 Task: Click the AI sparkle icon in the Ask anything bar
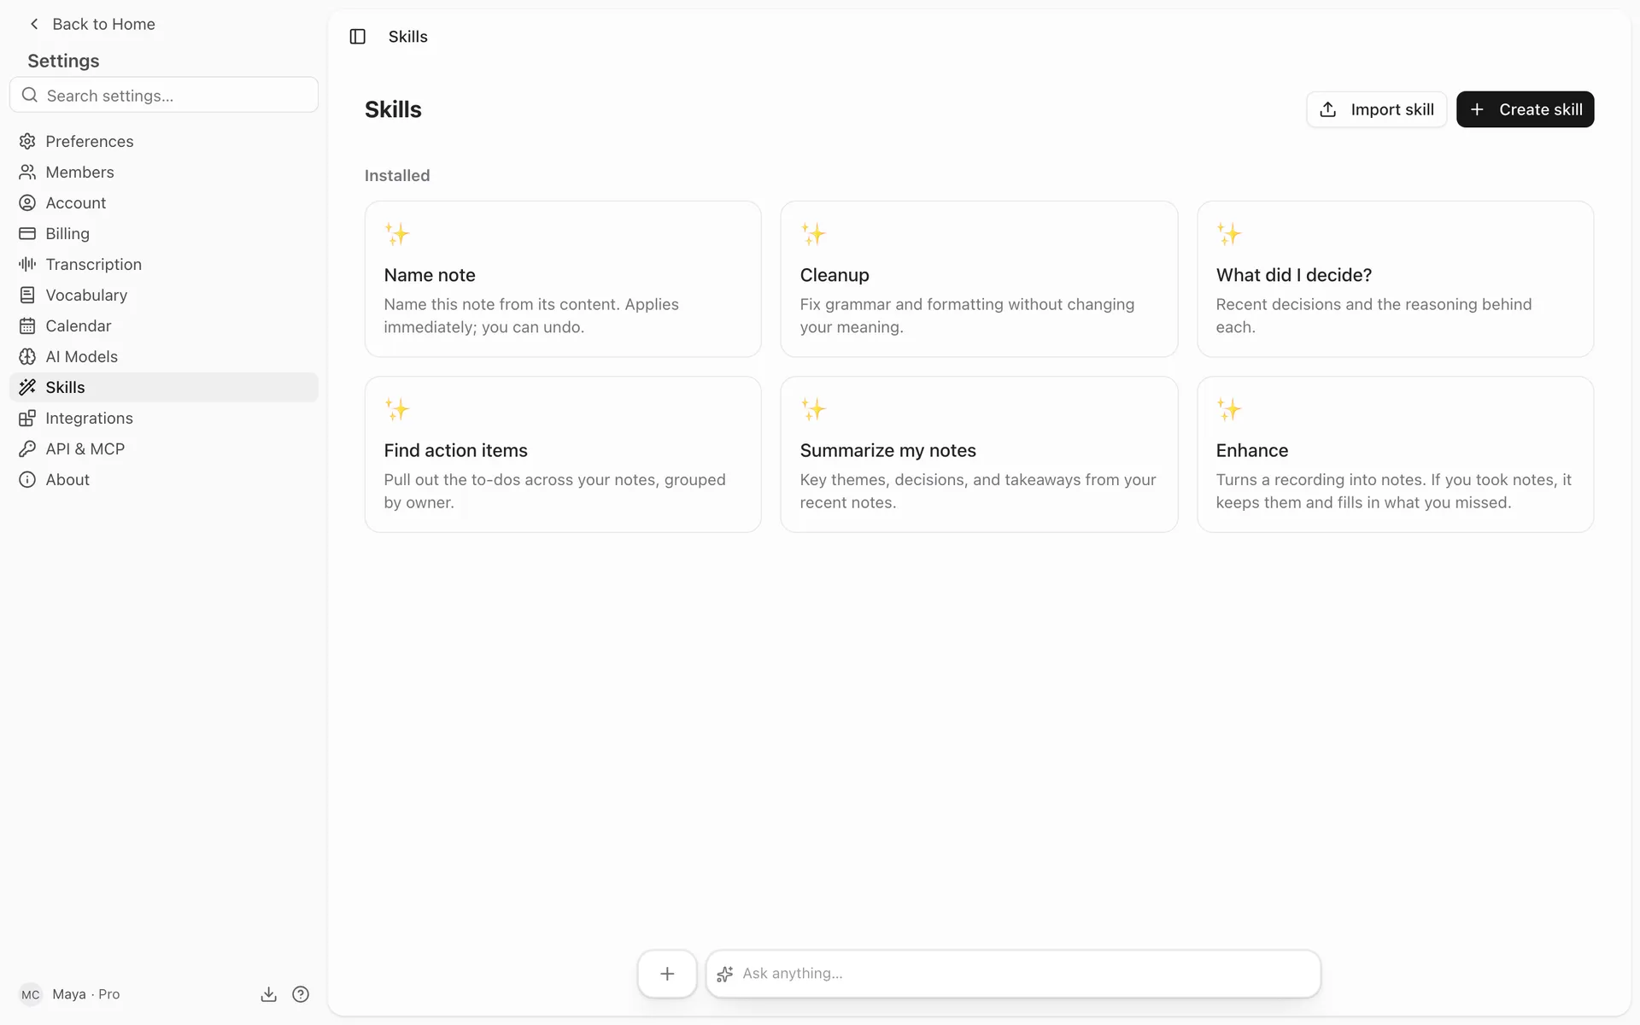click(x=725, y=974)
